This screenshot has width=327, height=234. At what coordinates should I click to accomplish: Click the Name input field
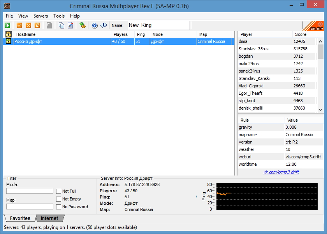pos(159,25)
